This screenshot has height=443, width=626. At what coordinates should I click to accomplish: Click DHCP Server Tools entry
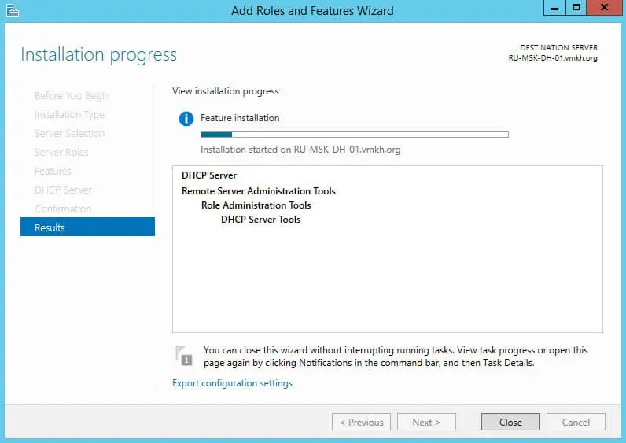click(x=260, y=220)
